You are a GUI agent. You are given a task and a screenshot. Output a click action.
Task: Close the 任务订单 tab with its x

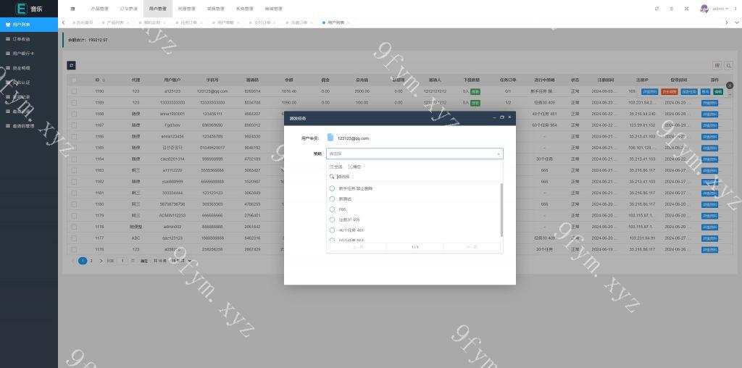201,22
